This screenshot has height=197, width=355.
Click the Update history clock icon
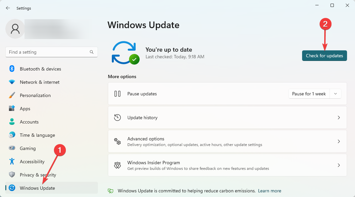coord(117,118)
